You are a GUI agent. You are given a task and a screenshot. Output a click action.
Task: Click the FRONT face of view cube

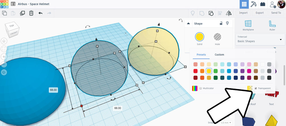coord(14,33)
